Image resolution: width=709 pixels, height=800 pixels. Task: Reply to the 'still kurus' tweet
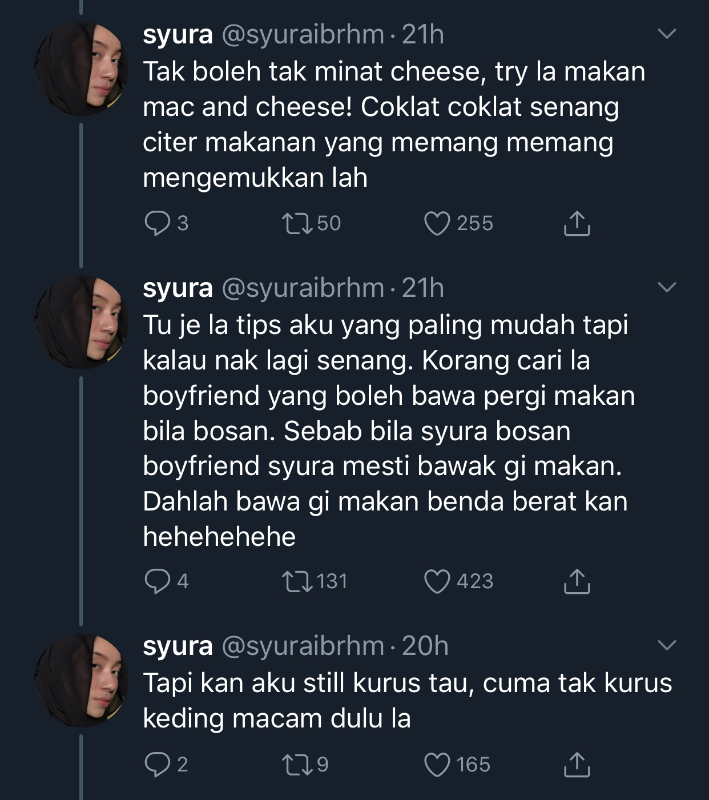pos(156,765)
